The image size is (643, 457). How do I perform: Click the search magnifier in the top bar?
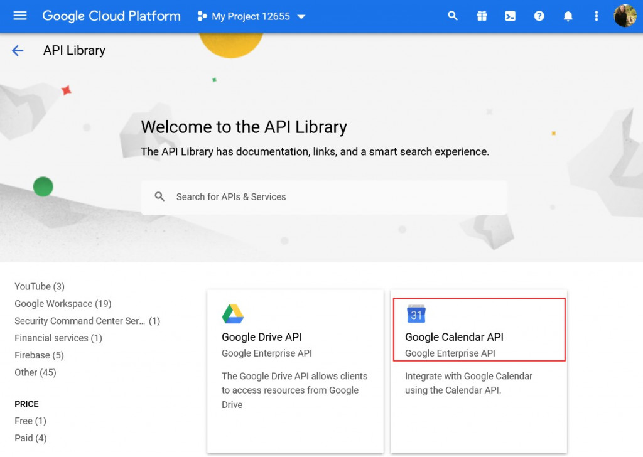click(x=453, y=16)
